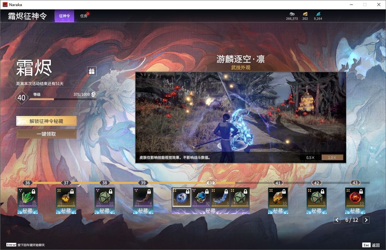The height and width of the screenshot is (250, 386).
Task: Click the 秘藏 label under level 36
Action: coord(28,210)
